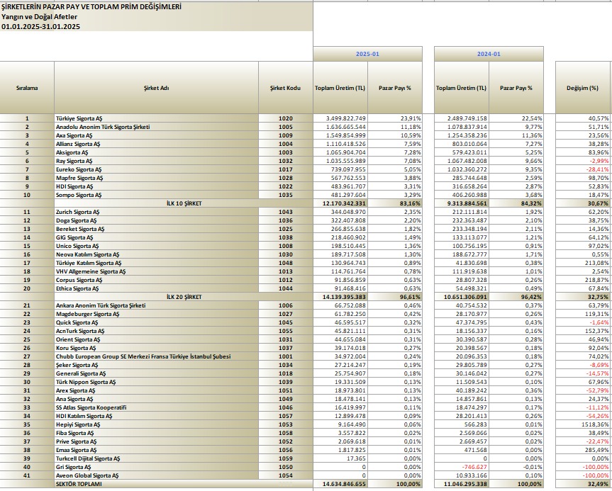The height and width of the screenshot is (491, 612).
Task: Select Eureko's change value "-28,41%"
Action: click(583, 169)
